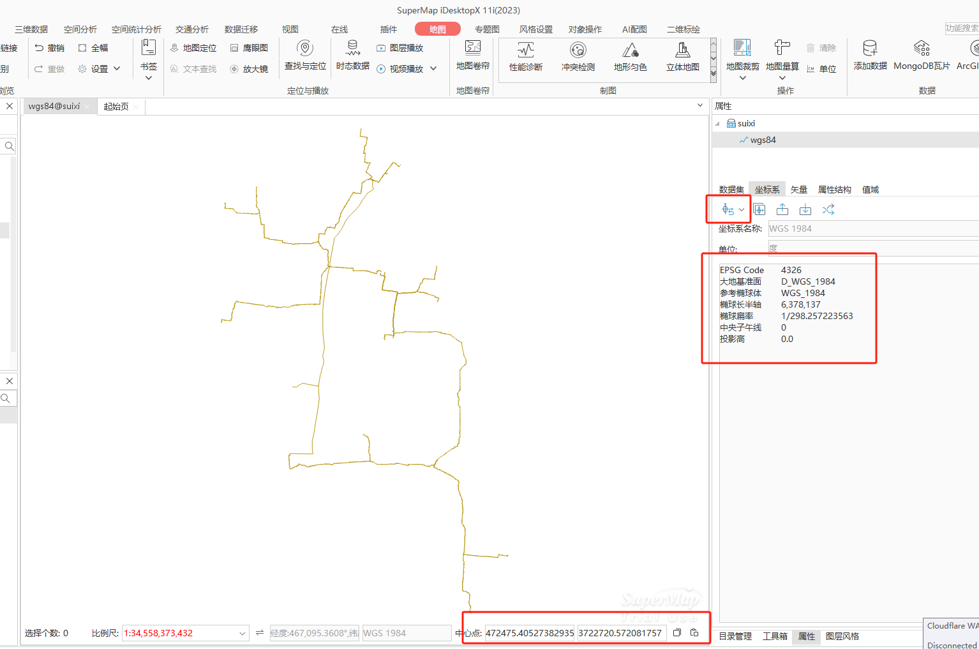Open the Value Domain (值域) properties tab
Image resolution: width=979 pixels, height=649 pixels.
point(871,190)
